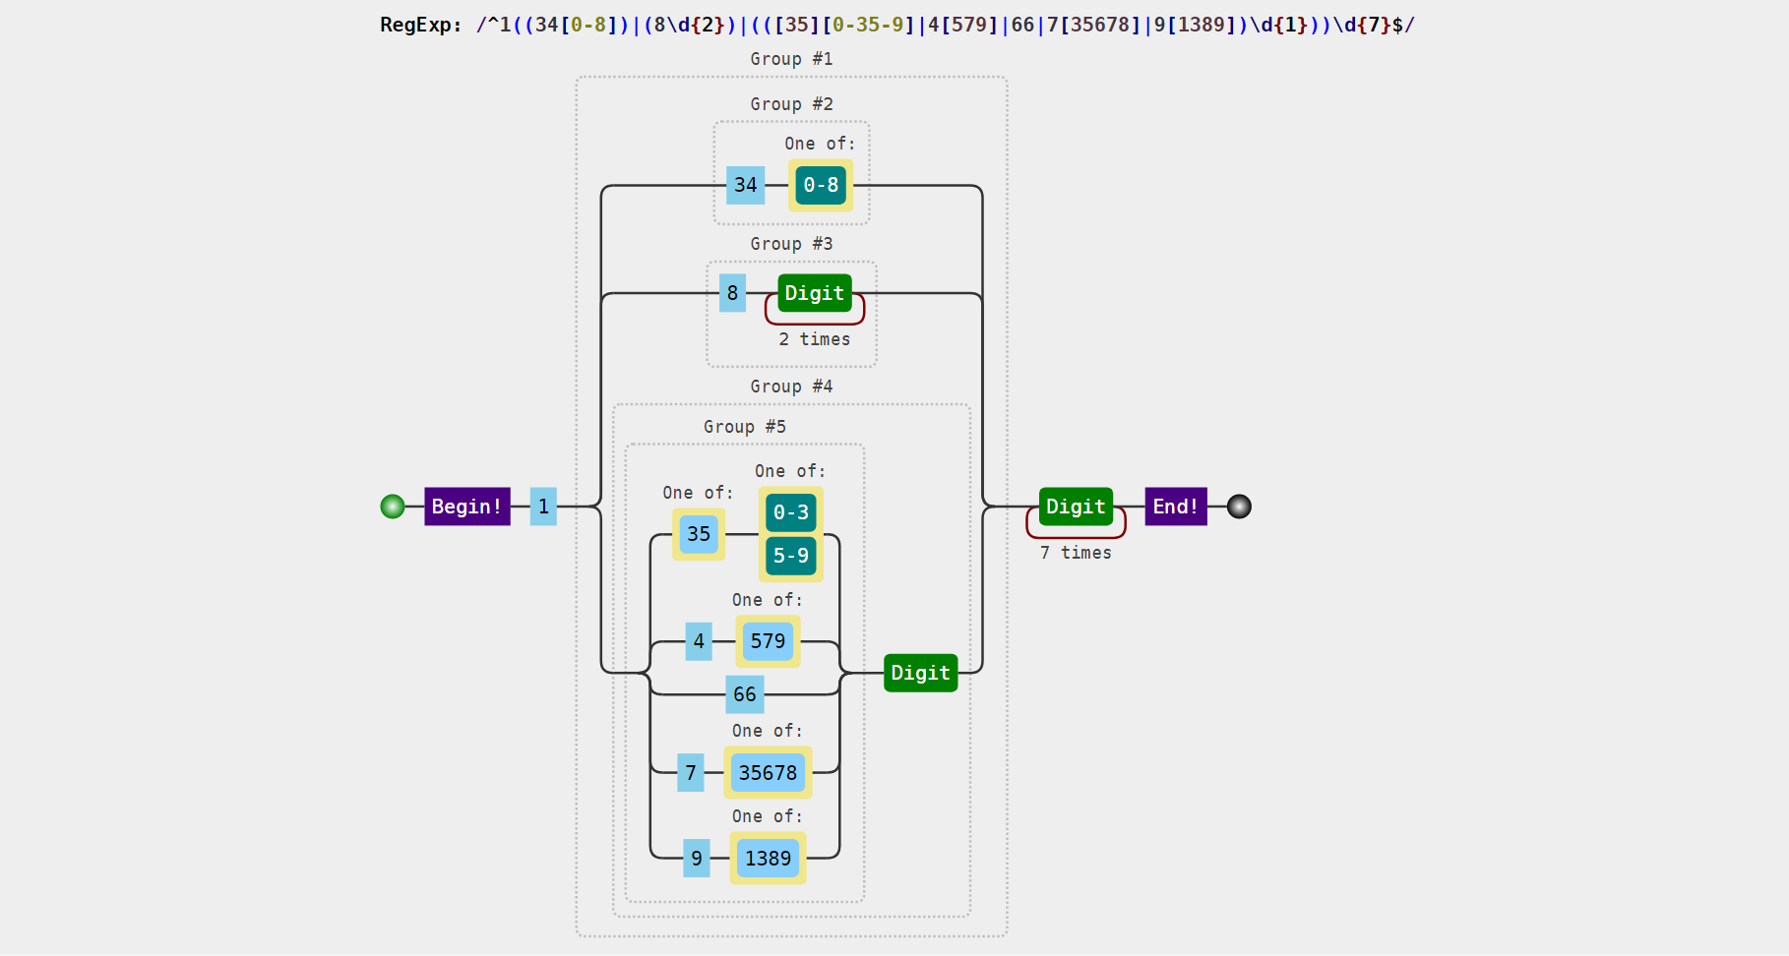This screenshot has height=956, width=1789.
Task: Click the 1389 character set box
Action: 769,859
